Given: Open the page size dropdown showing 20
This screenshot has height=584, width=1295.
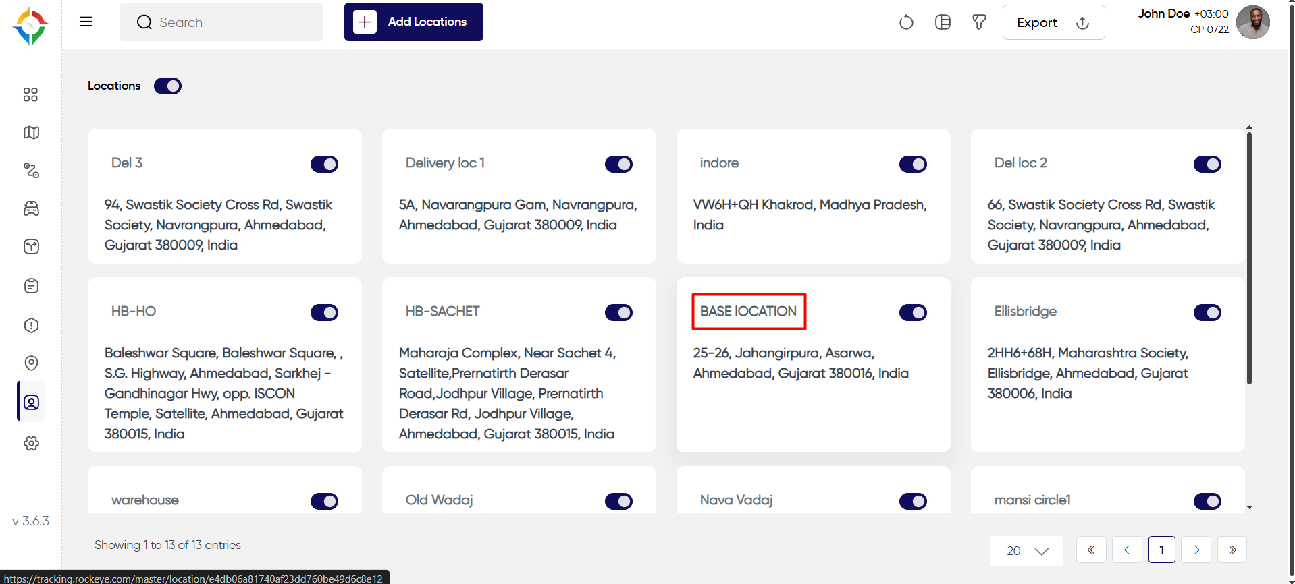Looking at the screenshot, I should tap(1026, 551).
